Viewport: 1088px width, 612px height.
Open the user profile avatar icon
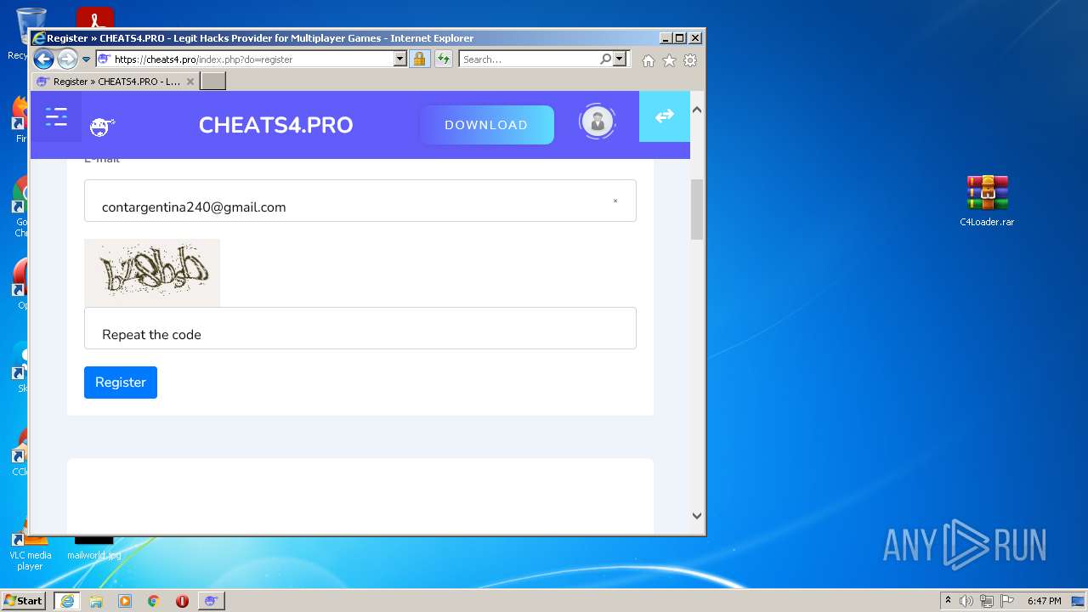597,122
